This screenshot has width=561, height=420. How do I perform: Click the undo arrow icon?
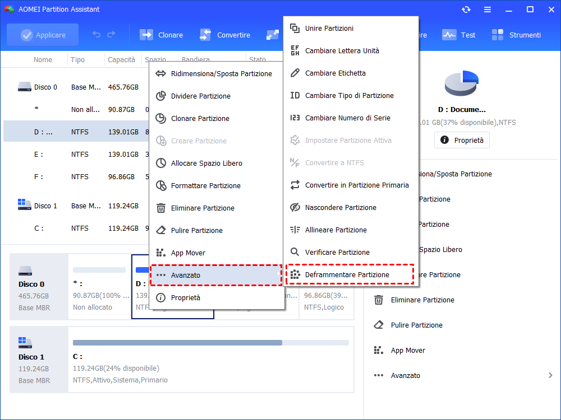tap(96, 34)
